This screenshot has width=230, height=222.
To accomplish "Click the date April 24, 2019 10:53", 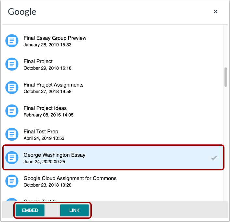I will [44, 138].
